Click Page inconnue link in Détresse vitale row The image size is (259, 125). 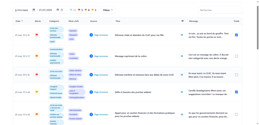click(101, 35)
